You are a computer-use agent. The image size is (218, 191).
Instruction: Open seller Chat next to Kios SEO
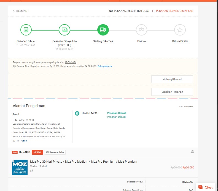[x=37, y=152]
